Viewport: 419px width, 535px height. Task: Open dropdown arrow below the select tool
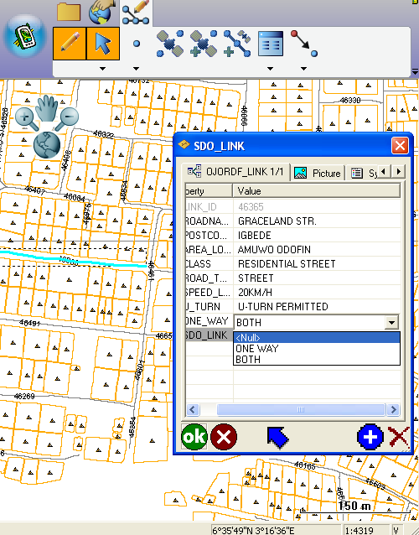click(x=102, y=69)
